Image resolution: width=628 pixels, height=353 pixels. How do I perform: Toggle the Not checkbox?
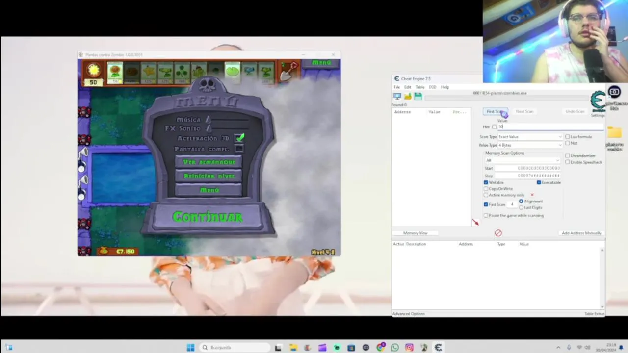(568, 143)
